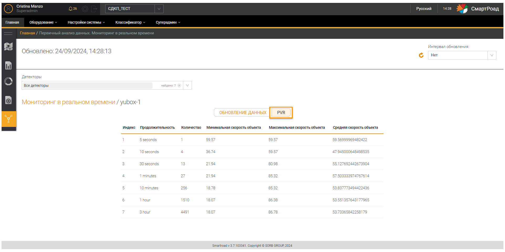This screenshot has height=252, width=505.
Task: Open the reports chart sidebar icon
Action: (8, 65)
